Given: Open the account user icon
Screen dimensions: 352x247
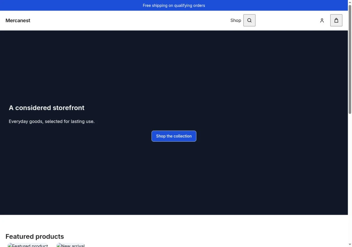Looking at the screenshot, I should (322, 20).
